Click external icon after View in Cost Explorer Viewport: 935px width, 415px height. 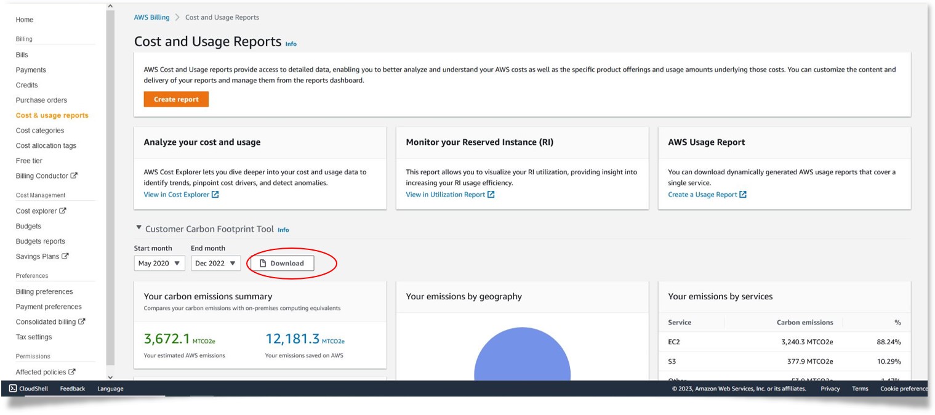215,195
